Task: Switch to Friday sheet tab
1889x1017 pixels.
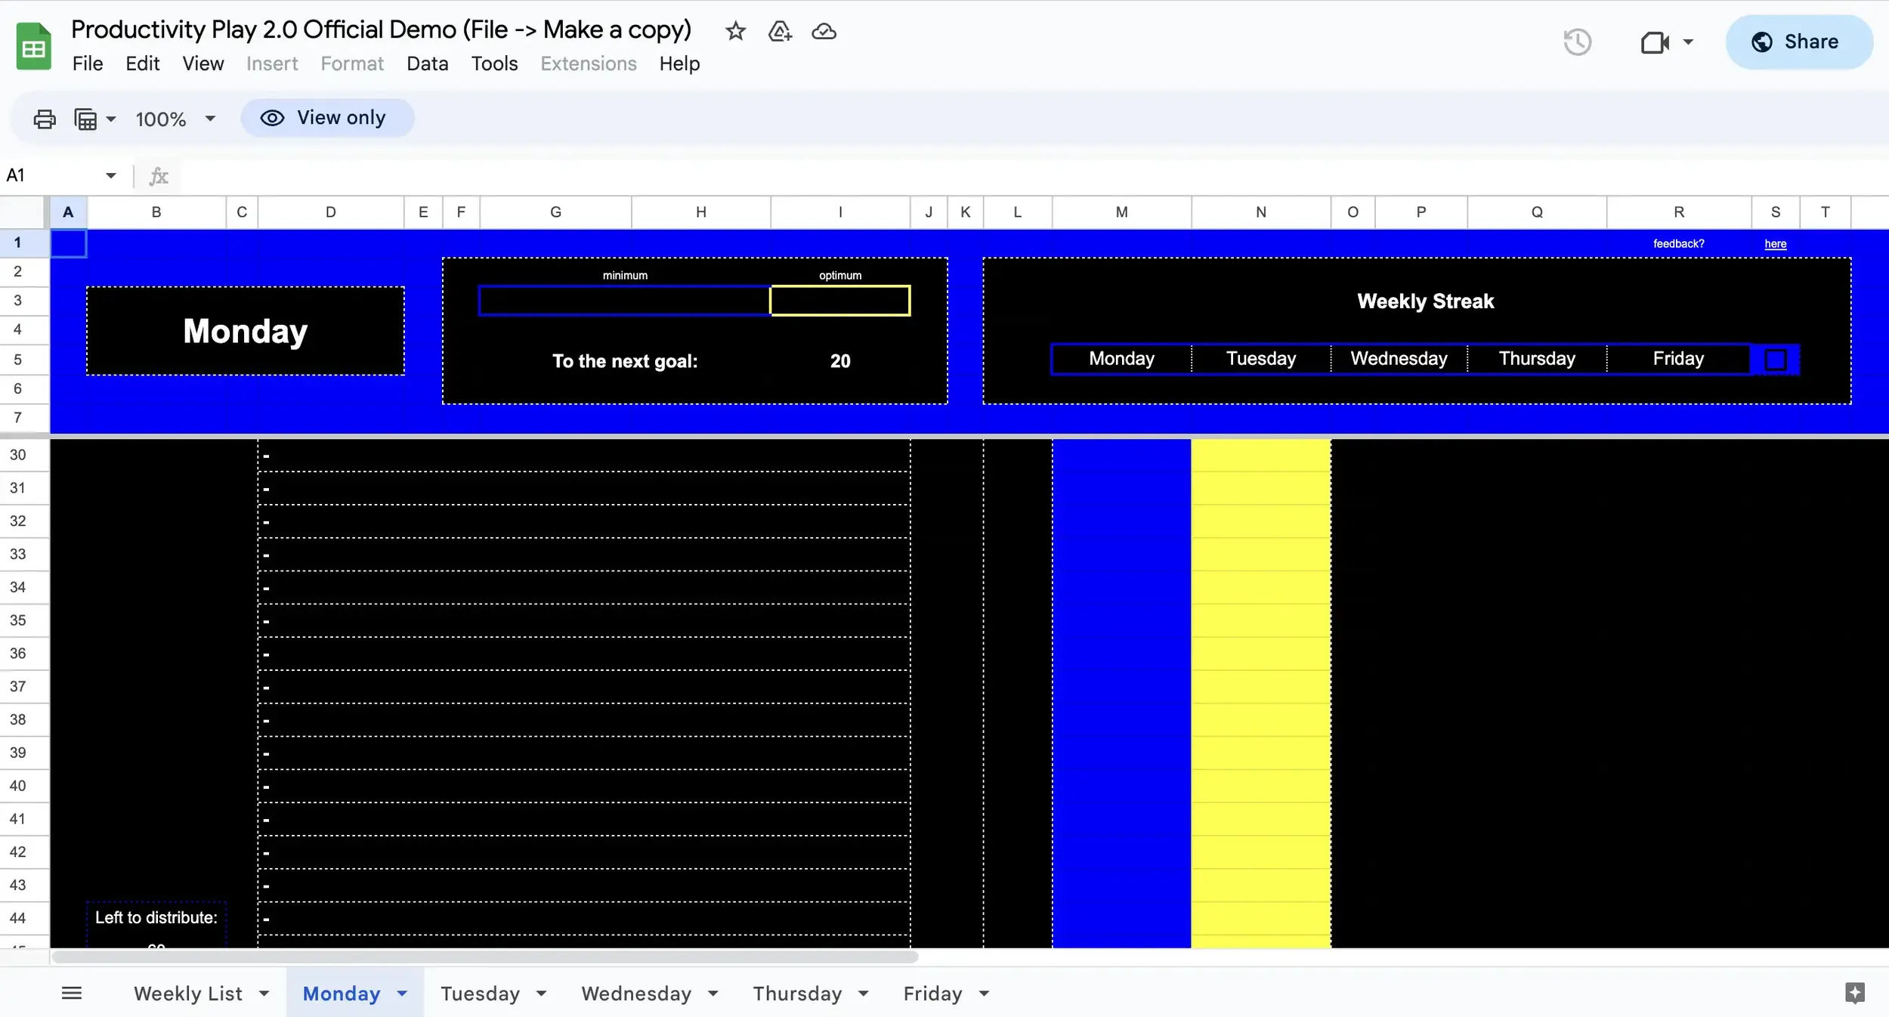Action: coord(932,994)
